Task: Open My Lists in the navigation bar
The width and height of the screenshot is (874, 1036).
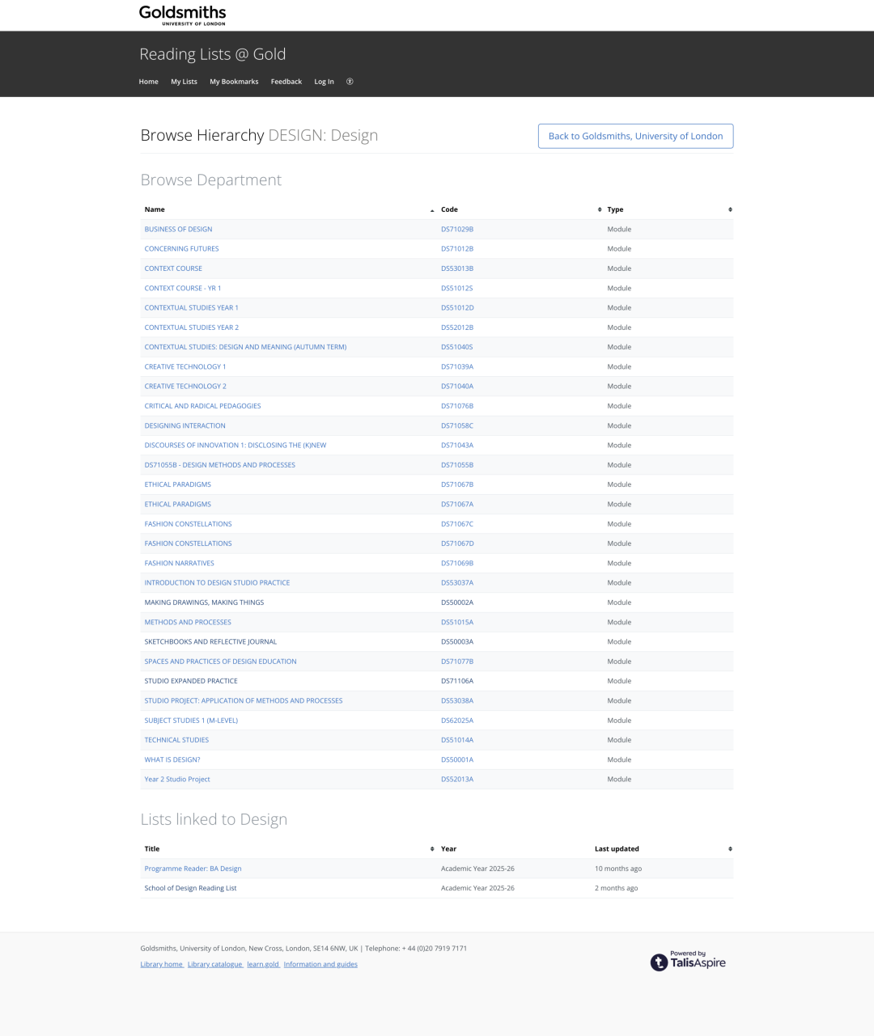Action: pos(184,82)
